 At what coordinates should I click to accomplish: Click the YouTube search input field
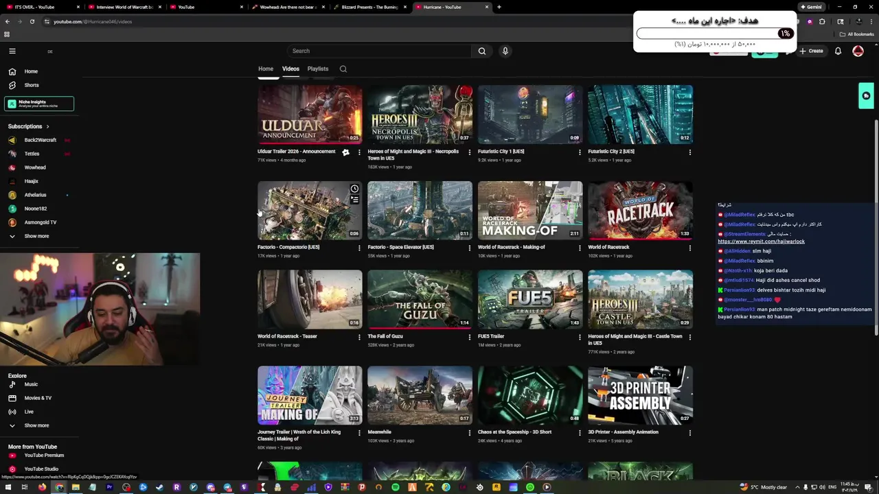click(x=380, y=51)
